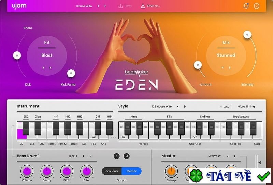This screenshot has width=273, height=185.
Task: Go to previous Style with left arrow
Action: click(178, 106)
